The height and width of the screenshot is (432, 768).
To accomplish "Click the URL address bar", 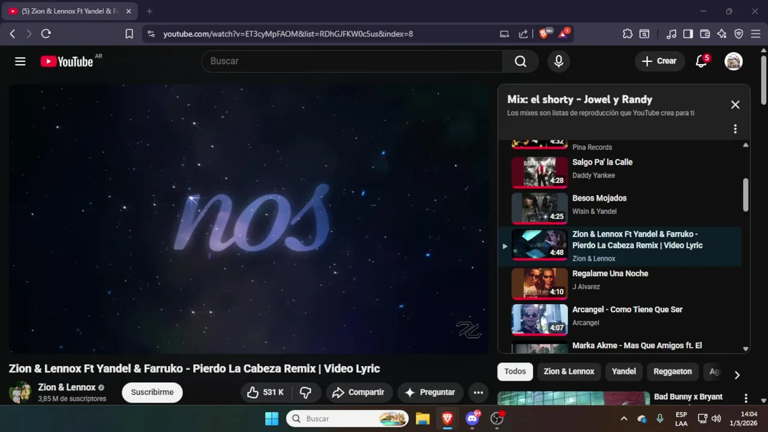I will pyautogui.click(x=288, y=34).
